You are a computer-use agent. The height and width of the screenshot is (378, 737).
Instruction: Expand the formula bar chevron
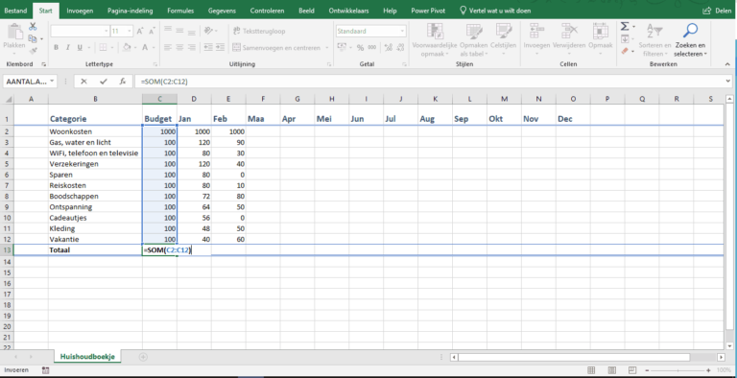coord(728,82)
